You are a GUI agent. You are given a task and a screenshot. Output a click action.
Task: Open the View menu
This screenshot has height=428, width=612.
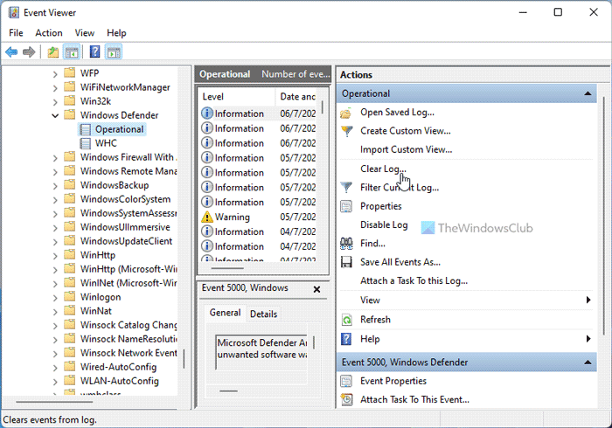pos(85,32)
